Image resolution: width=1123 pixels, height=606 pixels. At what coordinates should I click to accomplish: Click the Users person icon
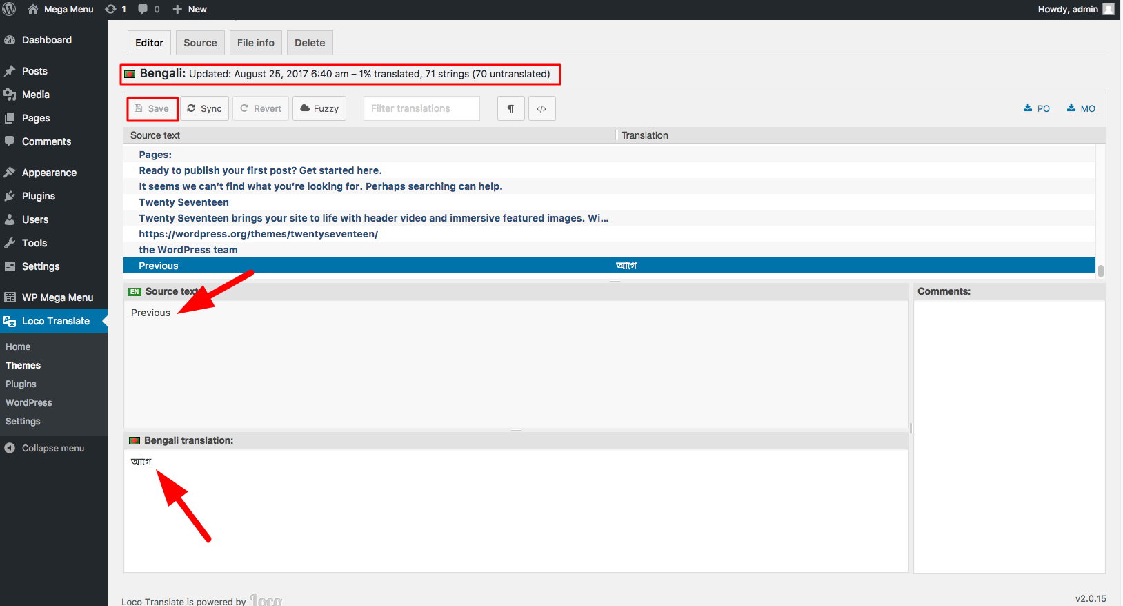(10, 219)
